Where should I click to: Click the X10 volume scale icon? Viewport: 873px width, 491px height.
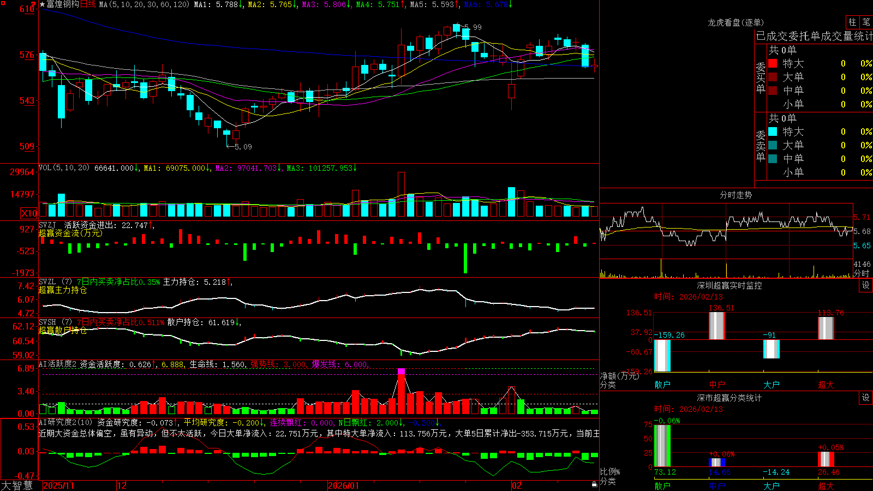(29, 213)
